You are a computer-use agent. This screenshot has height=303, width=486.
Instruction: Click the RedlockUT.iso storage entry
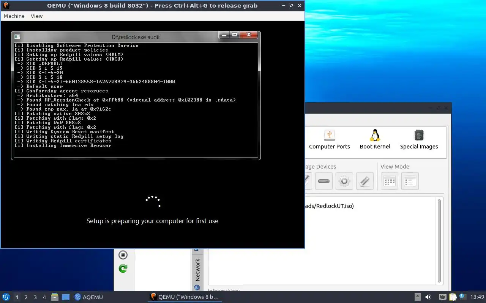tap(329, 206)
